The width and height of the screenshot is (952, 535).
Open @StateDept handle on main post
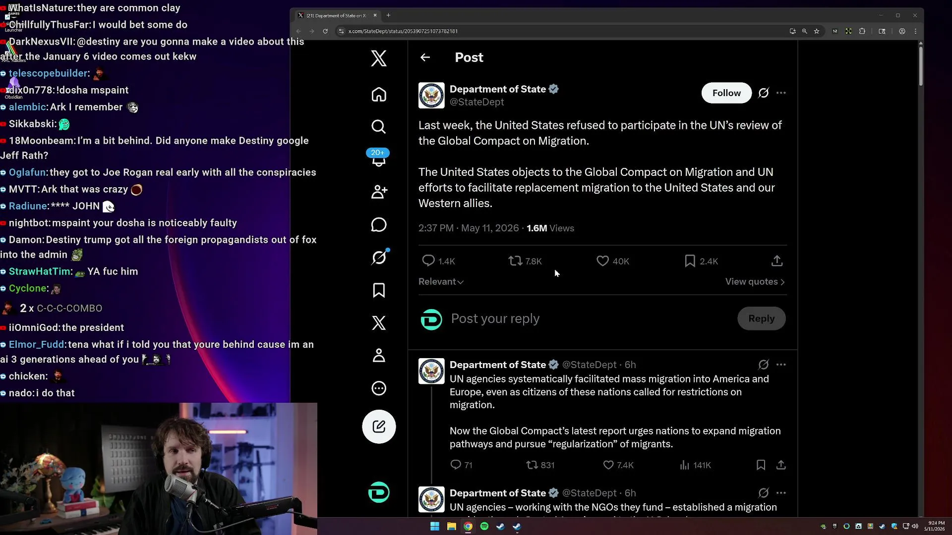pos(476,102)
